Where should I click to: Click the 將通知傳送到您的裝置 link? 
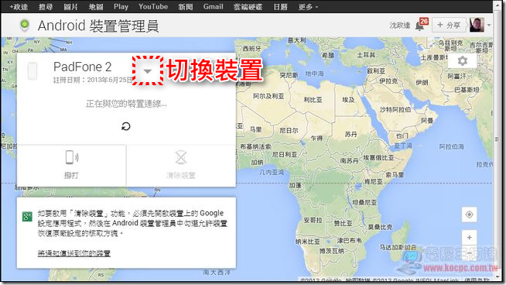tap(74, 253)
